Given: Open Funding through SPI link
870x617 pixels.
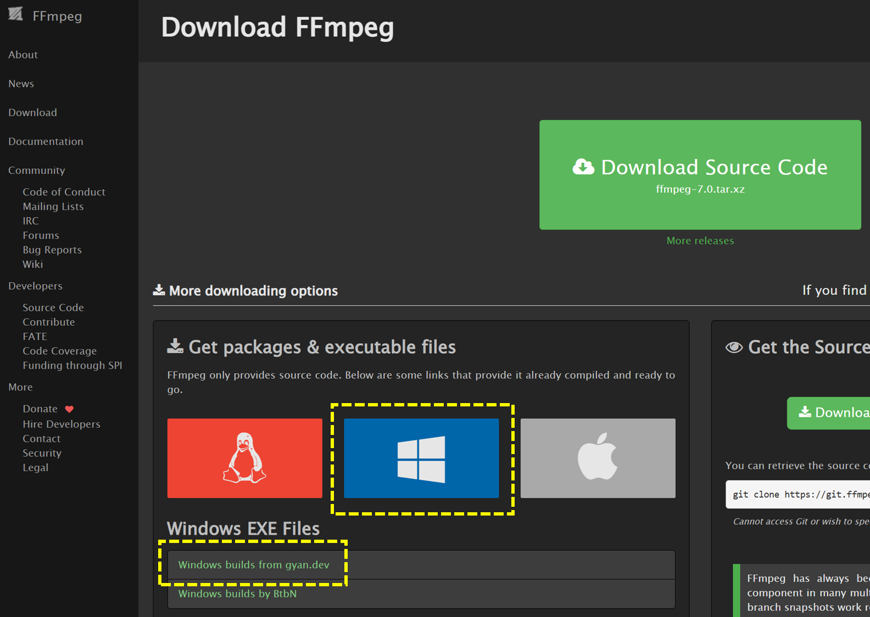Looking at the screenshot, I should [72, 366].
